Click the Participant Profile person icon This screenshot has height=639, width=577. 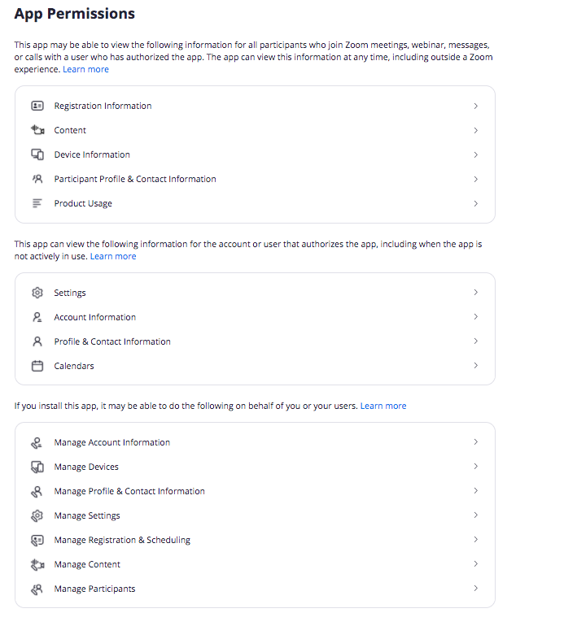pos(37,180)
